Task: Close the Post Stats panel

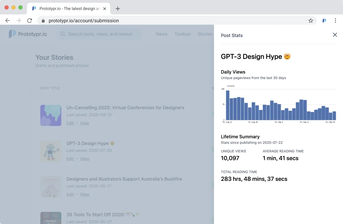Action: [x=335, y=35]
